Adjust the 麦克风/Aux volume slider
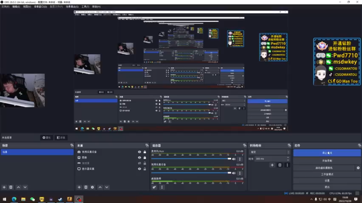The height and width of the screenshot is (203, 362). [x=191, y=159]
